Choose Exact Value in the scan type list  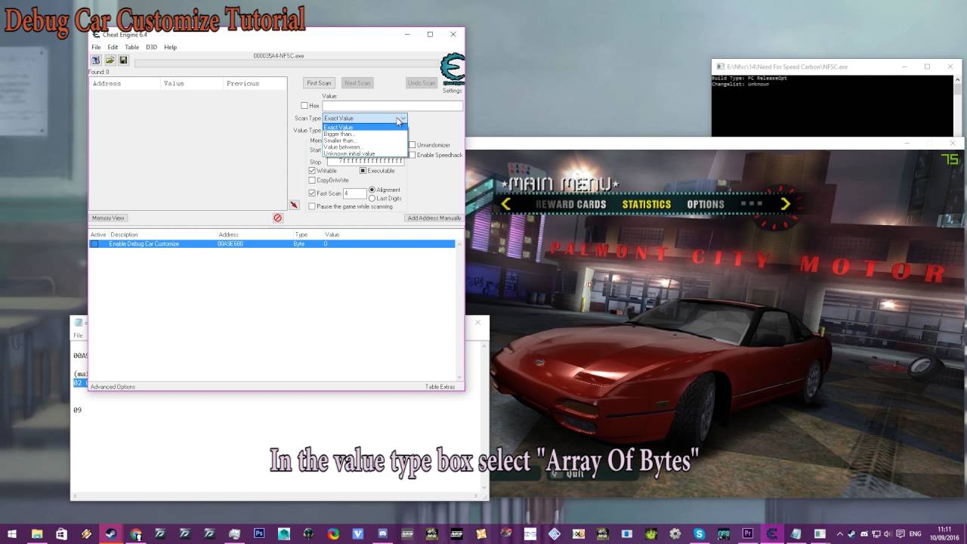click(365, 128)
